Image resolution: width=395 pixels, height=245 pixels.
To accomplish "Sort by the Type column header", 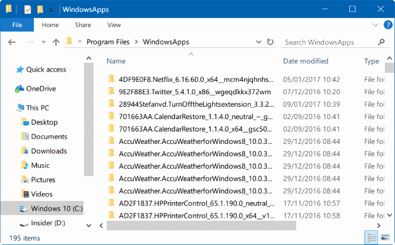I will [371, 61].
